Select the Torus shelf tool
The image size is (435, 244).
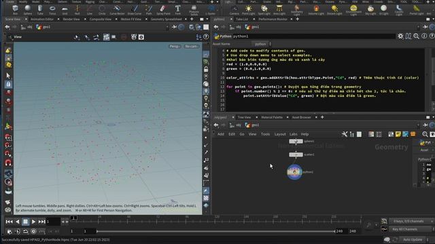point(52,9)
